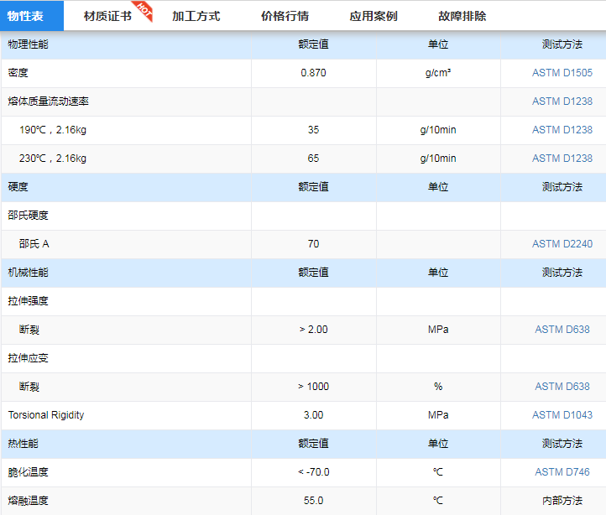Open ASTM D746 link for 脆化温度

click(562, 472)
